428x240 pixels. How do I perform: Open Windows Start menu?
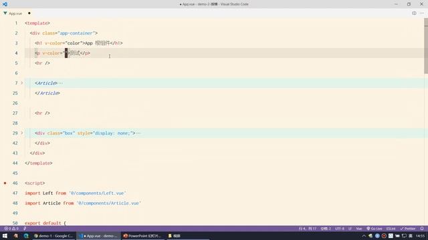[5, 236]
